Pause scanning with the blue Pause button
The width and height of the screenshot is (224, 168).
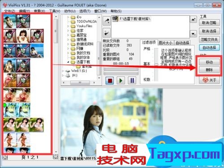coord(132,81)
